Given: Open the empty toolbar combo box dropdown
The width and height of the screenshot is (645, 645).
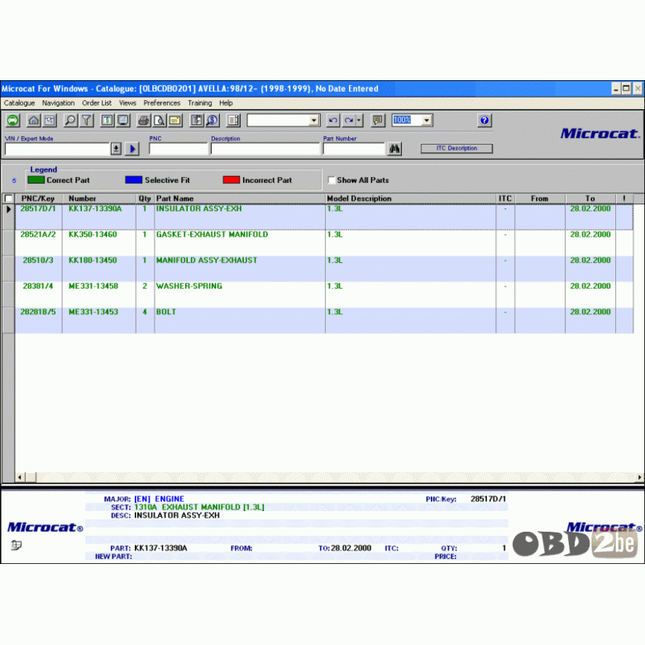Looking at the screenshot, I should [314, 121].
